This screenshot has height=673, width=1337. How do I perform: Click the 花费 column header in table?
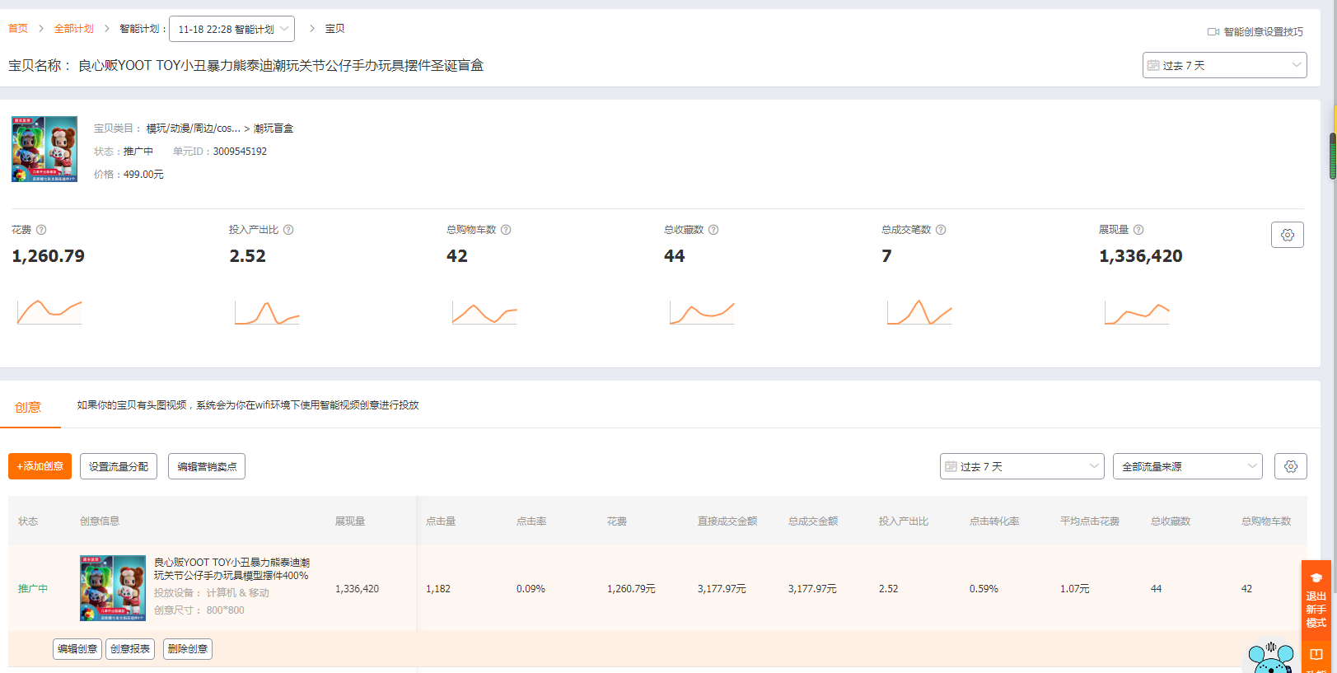617,521
